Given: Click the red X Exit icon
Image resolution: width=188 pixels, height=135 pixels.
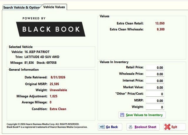Looking at the screenshot, I should (167, 127).
